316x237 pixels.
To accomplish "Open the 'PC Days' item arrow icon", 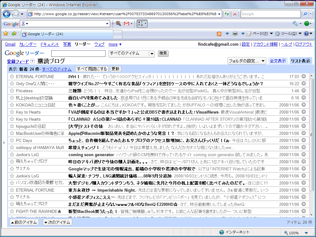I will pyautogui.click(x=304, y=140).
